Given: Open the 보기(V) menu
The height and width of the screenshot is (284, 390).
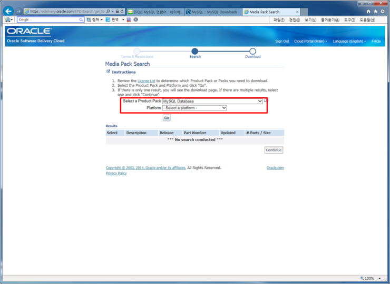Looking at the screenshot, I should tap(310, 20).
